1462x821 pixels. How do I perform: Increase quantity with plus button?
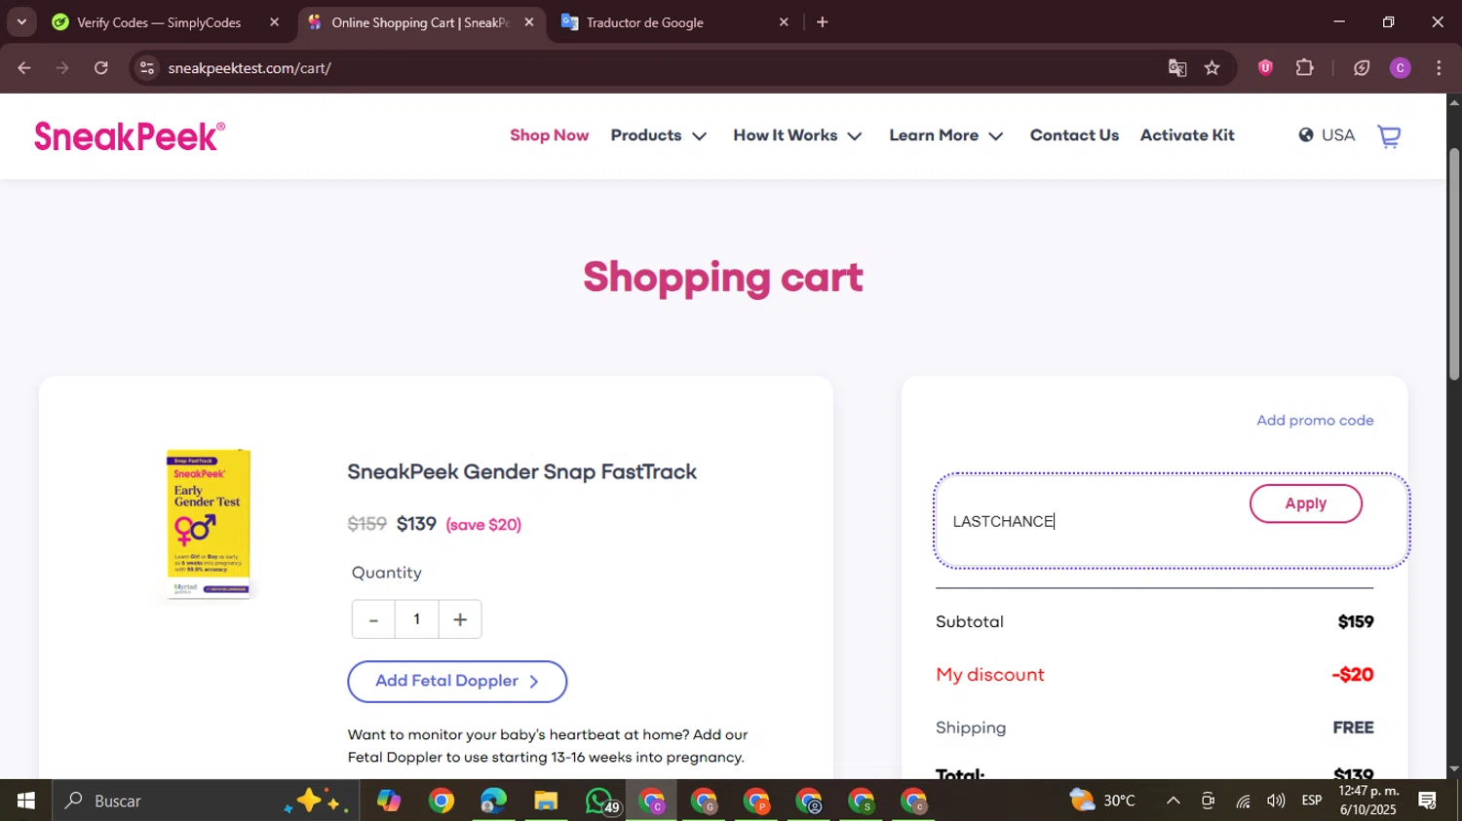pyautogui.click(x=460, y=619)
